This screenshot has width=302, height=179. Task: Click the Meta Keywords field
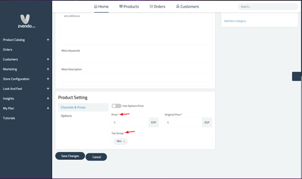tap(135, 58)
